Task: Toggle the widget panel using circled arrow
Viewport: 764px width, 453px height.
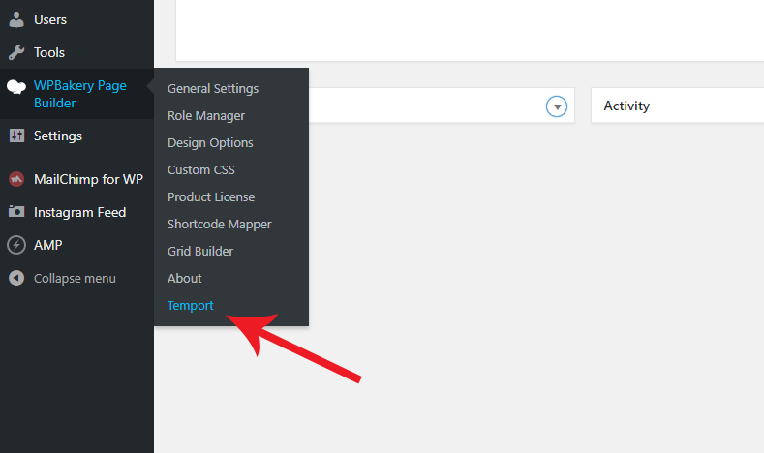Action: click(x=556, y=106)
